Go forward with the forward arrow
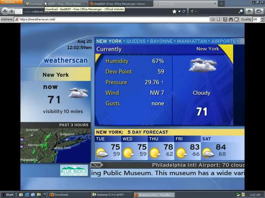The height and width of the screenshot is (198, 265). click(x=11, y=11)
